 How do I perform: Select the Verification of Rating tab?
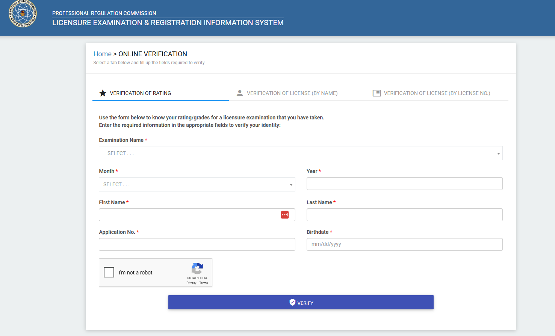point(140,93)
